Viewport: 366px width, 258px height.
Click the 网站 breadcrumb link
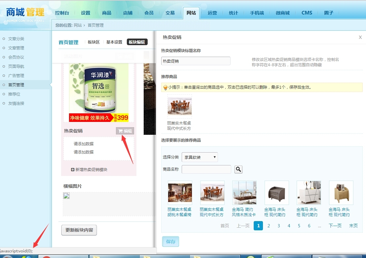coord(78,25)
